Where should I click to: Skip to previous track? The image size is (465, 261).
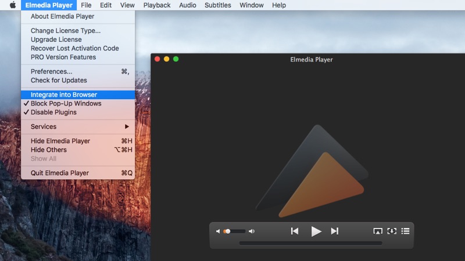point(295,231)
